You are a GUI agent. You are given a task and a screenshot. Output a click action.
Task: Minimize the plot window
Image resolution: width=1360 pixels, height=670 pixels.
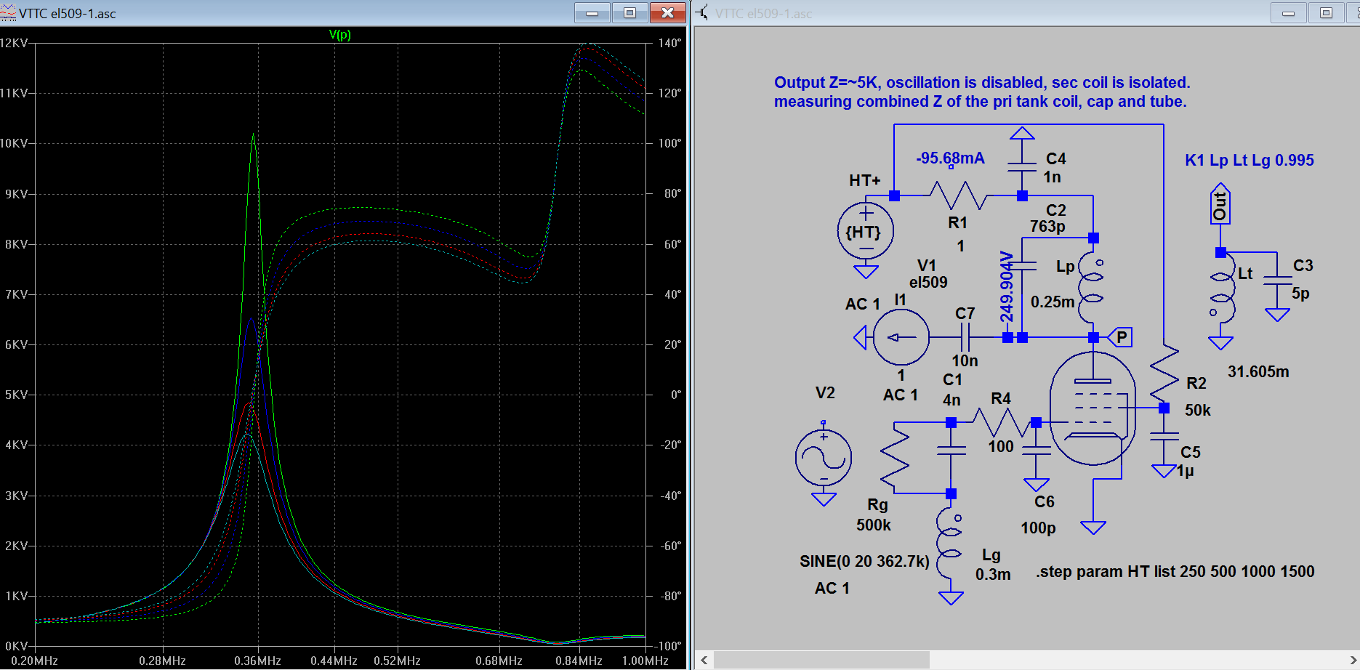click(x=592, y=12)
